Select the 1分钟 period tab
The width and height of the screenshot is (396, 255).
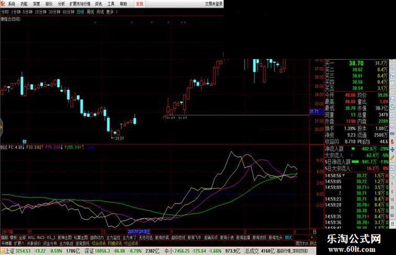[16, 12]
